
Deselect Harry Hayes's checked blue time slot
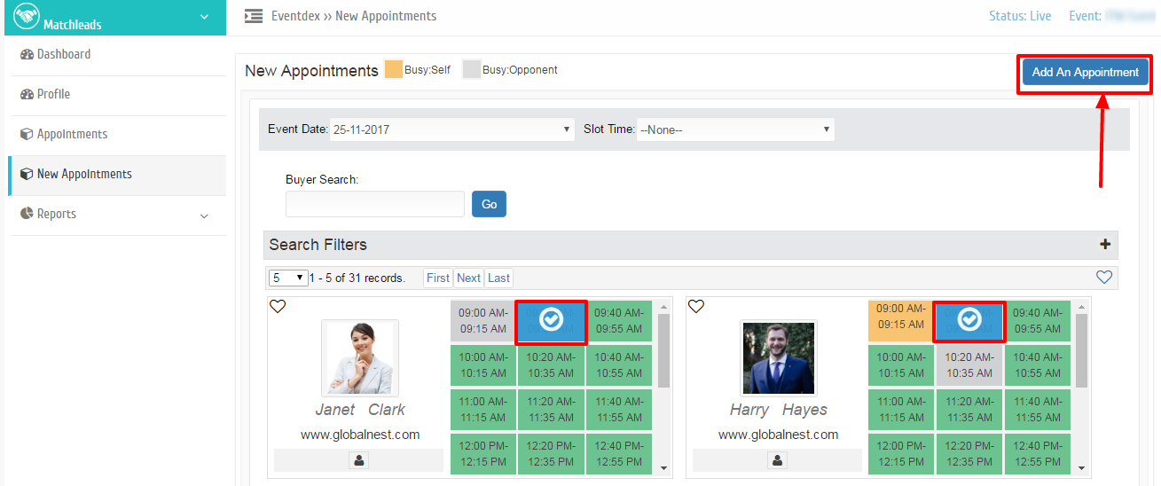point(969,321)
